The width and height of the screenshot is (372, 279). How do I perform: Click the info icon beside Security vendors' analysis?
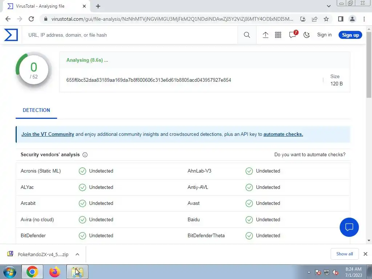click(85, 155)
